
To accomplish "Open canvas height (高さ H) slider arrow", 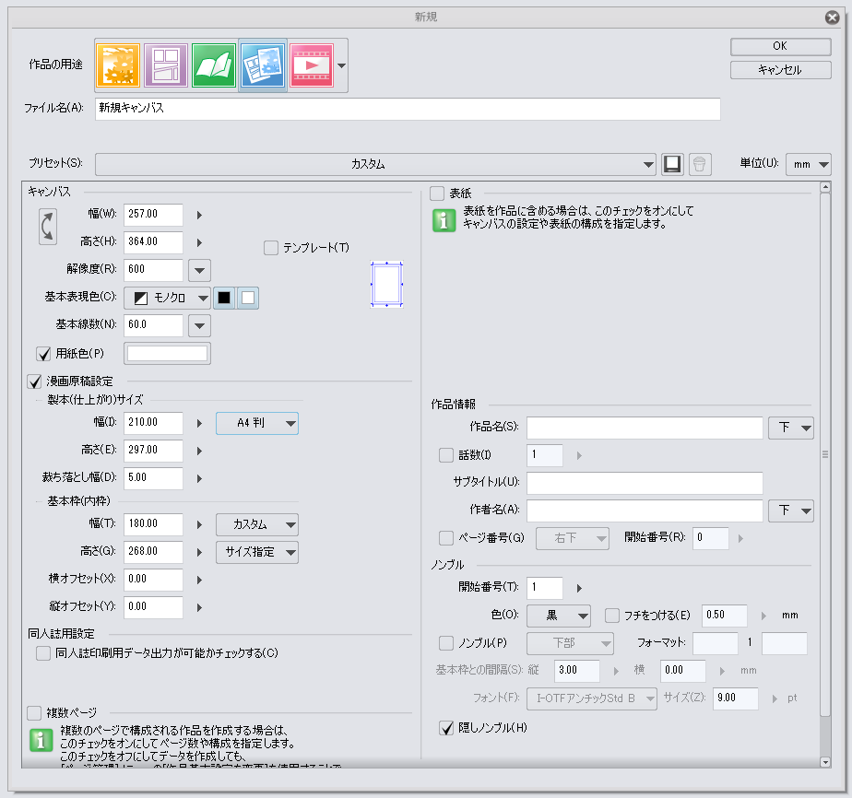I will 199,242.
